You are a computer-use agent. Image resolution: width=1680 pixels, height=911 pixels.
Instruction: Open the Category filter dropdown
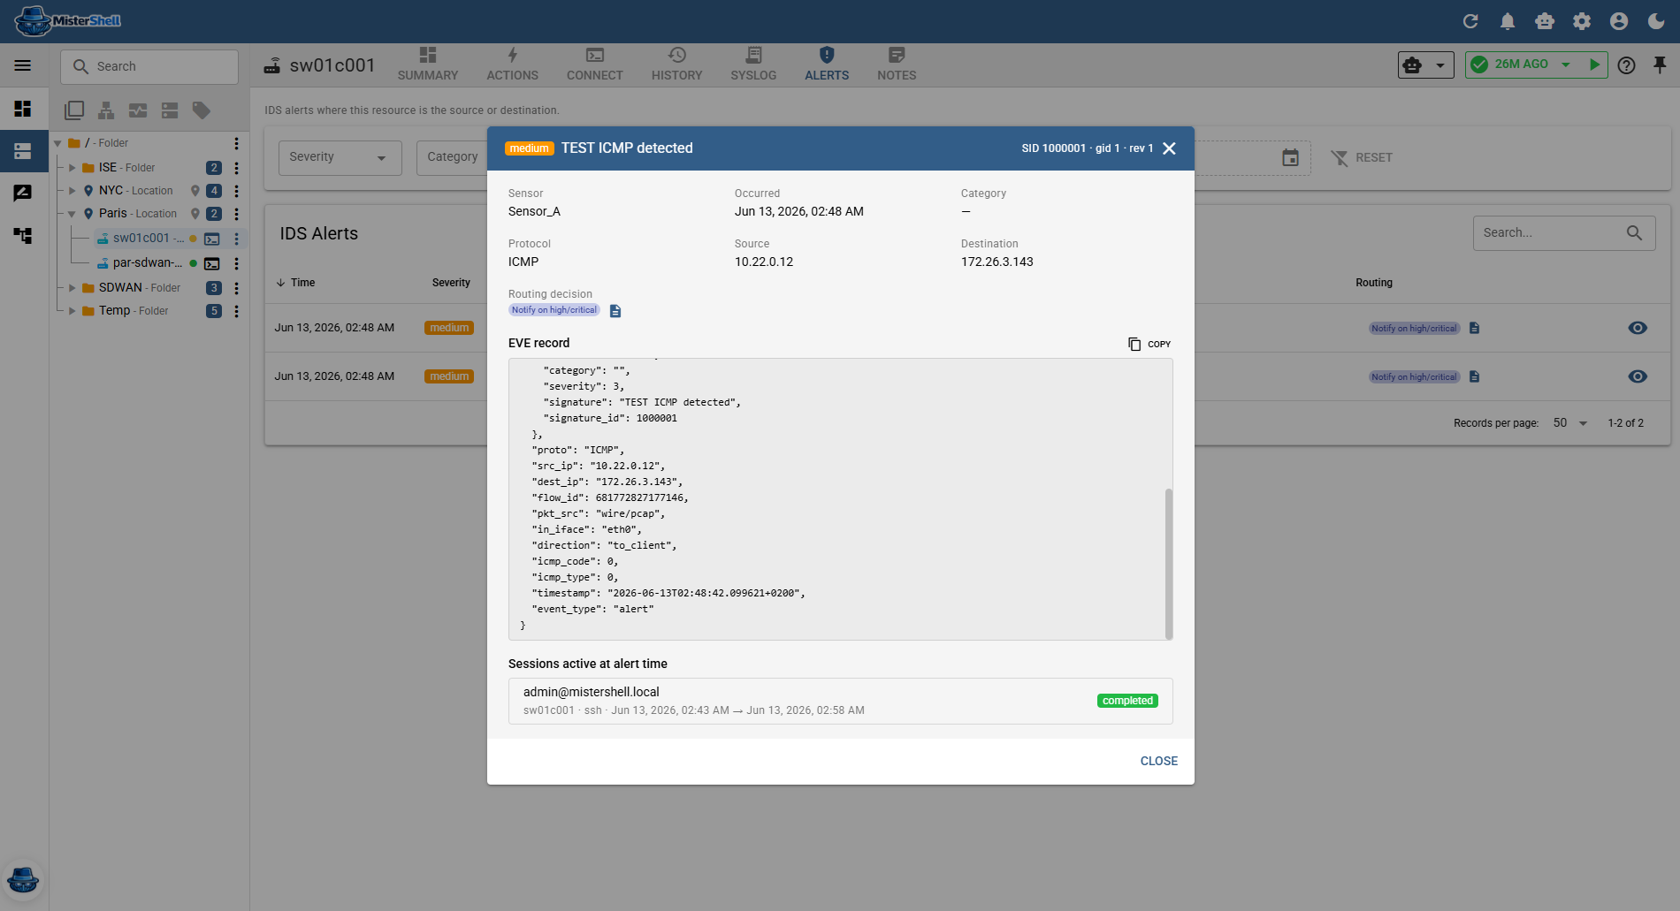coord(452,157)
